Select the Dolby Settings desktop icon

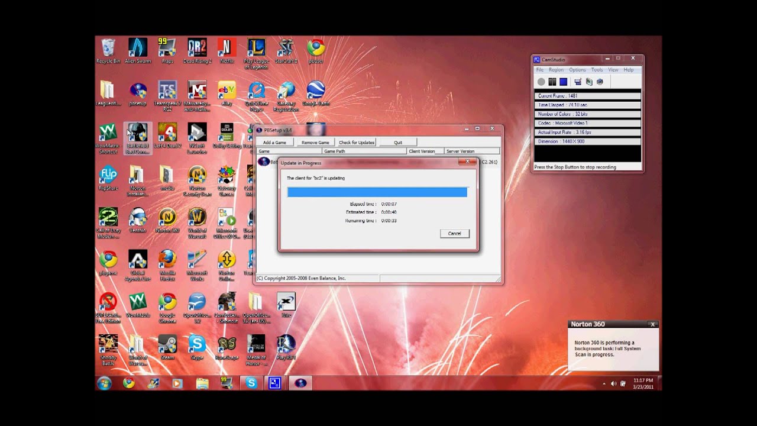click(x=227, y=136)
